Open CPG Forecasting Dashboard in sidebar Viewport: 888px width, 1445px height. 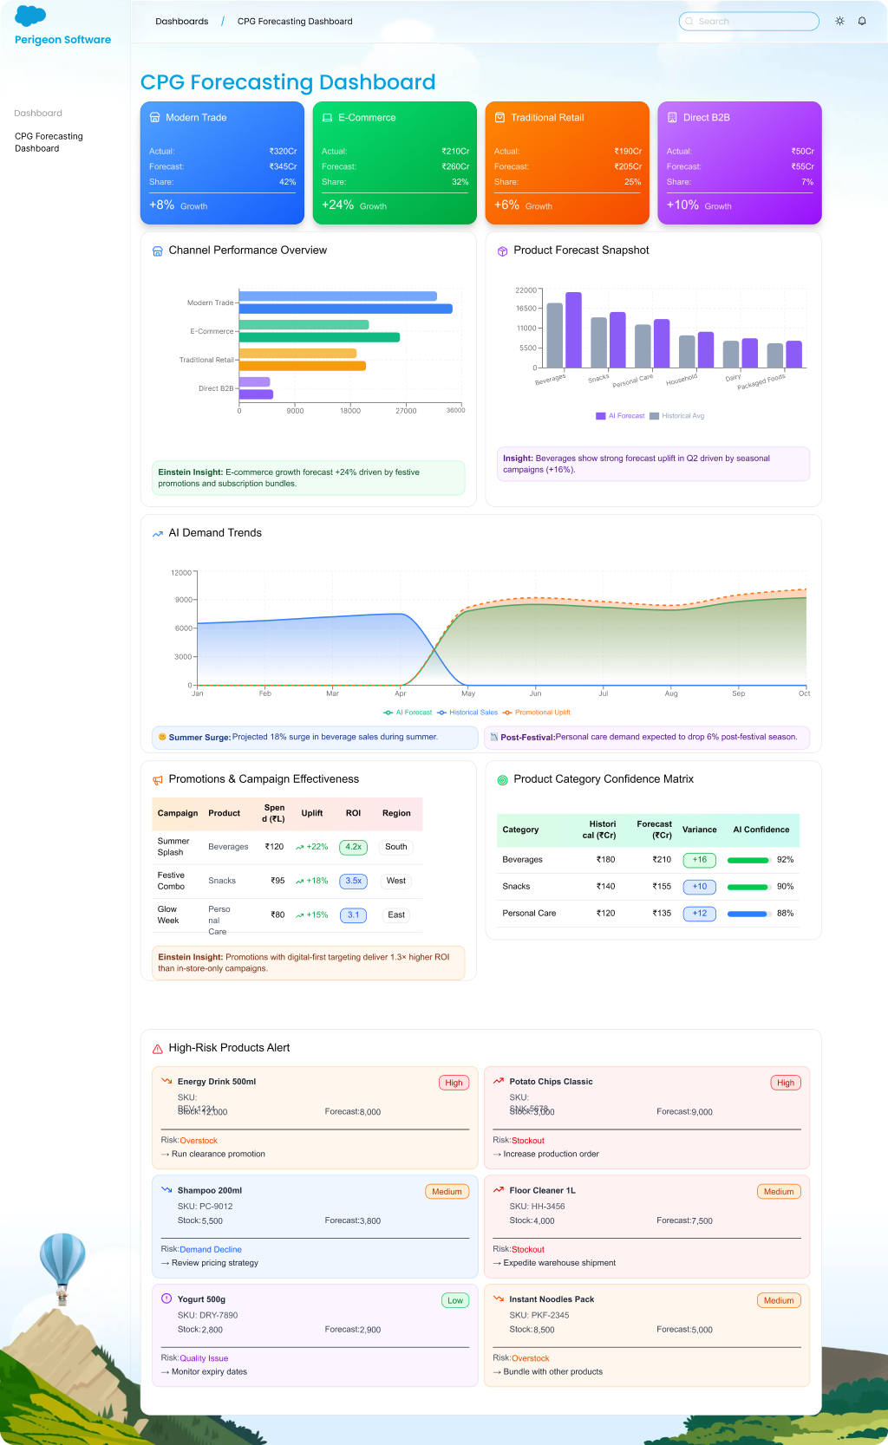tap(49, 142)
